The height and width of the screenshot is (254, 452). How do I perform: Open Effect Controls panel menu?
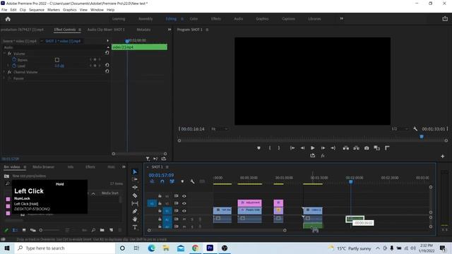pos(80,30)
